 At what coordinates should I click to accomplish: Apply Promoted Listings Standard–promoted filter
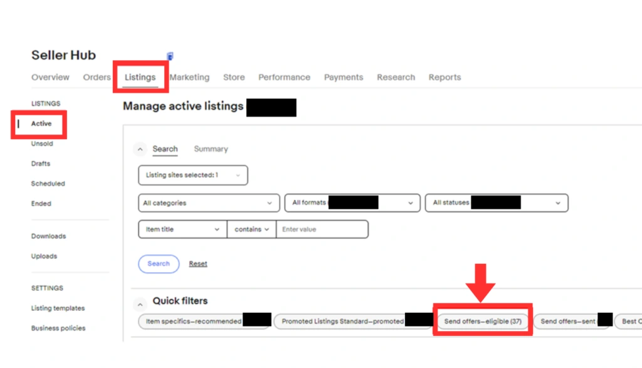[353, 322]
